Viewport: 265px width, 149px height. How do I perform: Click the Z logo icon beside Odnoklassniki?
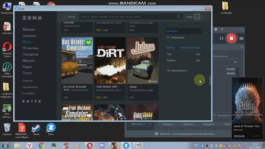pyautogui.click(x=40, y=101)
